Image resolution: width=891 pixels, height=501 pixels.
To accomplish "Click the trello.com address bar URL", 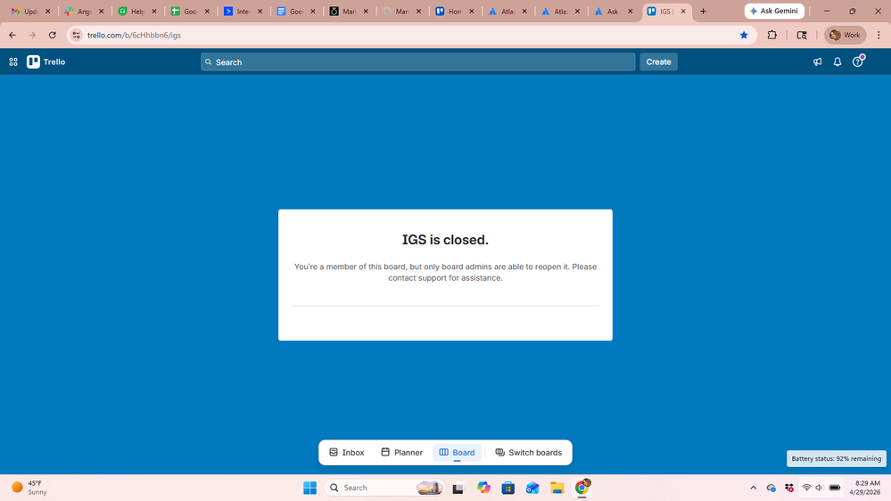I will click(134, 36).
